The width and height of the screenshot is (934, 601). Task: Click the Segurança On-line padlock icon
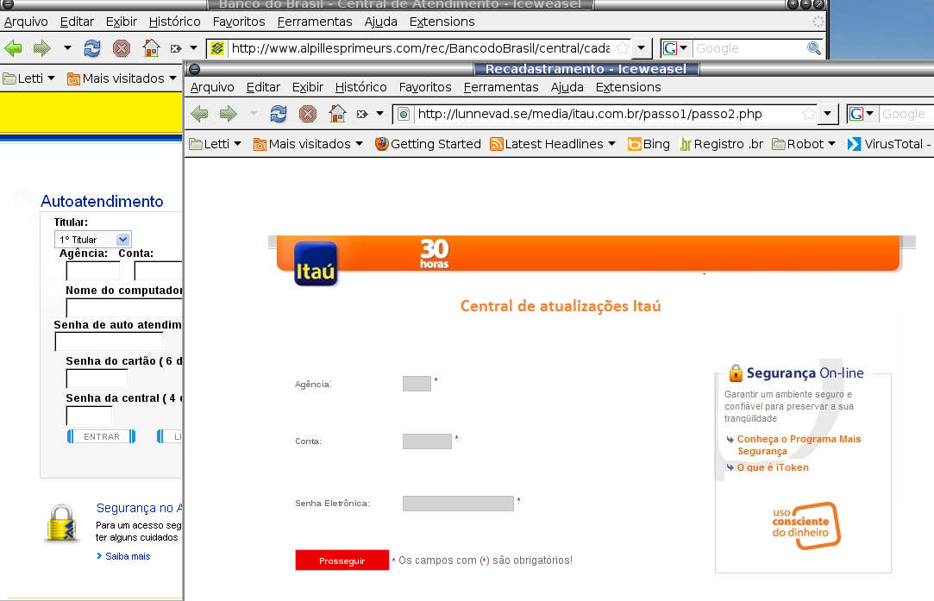[736, 372]
